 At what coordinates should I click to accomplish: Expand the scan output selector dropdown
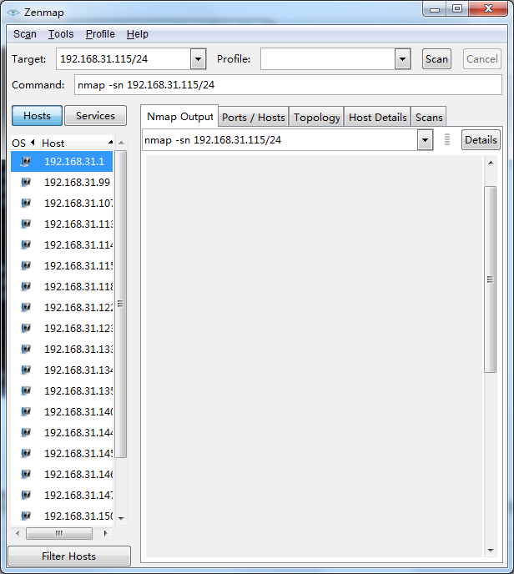click(x=425, y=140)
